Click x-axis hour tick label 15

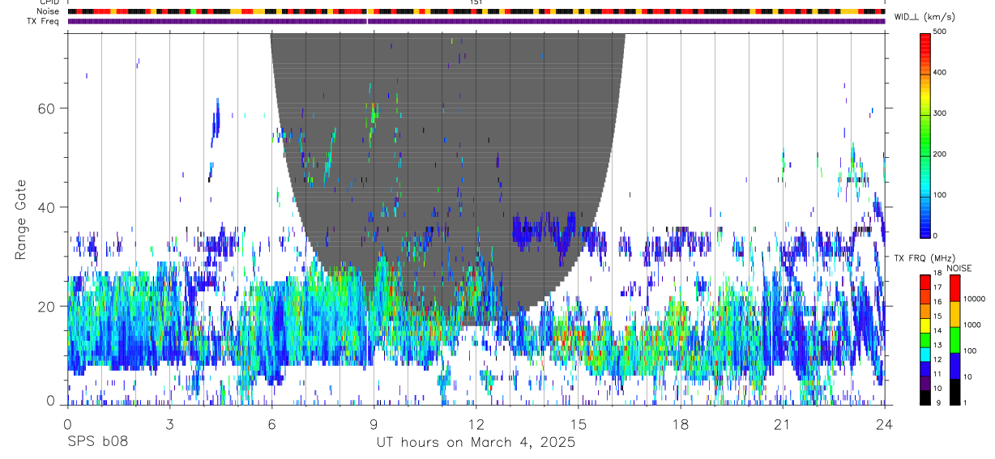click(x=578, y=425)
